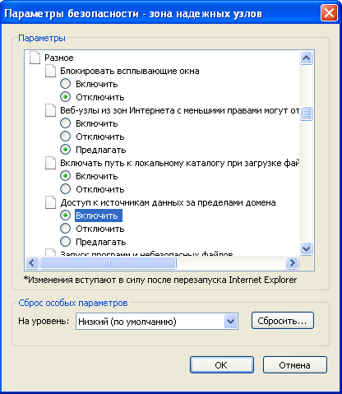Click the horizontal scrollbar right arrow

pos(292,263)
